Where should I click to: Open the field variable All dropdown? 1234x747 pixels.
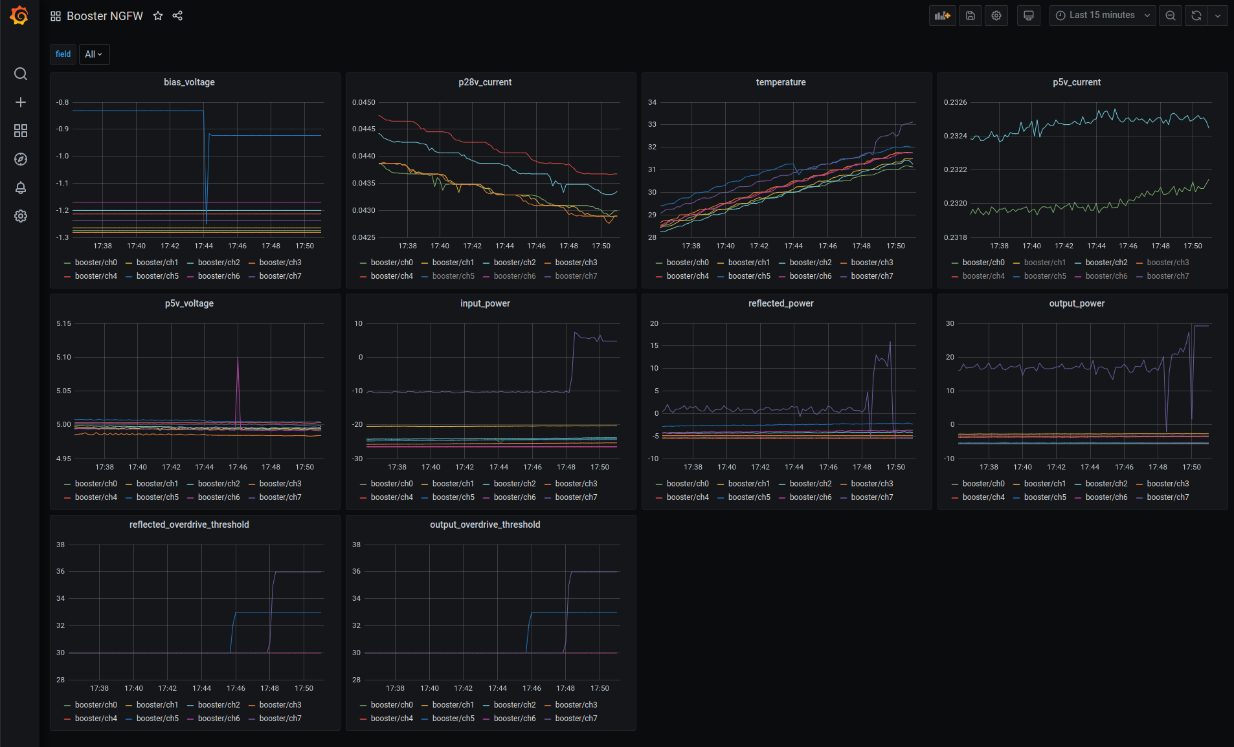coord(94,54)
